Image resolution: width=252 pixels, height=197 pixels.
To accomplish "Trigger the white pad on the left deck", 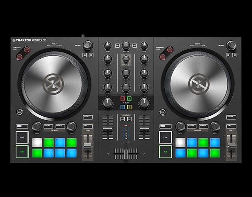I will [37, 143].
